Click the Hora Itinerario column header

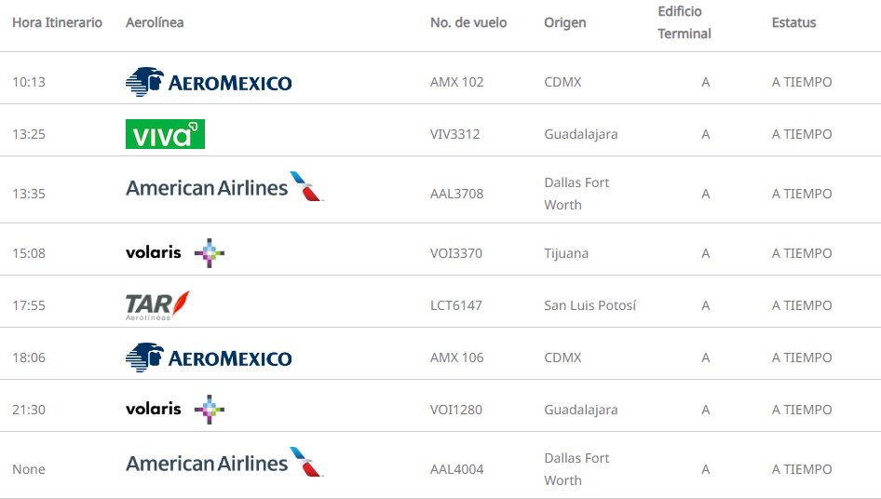(x=57, y=22)
